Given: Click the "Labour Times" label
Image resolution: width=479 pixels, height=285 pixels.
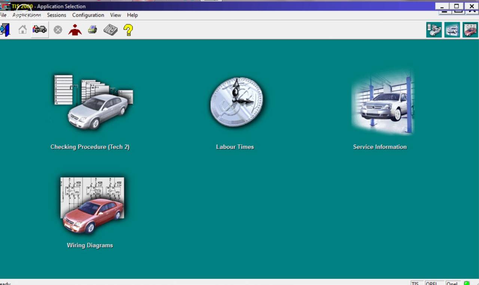Looking at the screenshot, I should pos(235,147).
